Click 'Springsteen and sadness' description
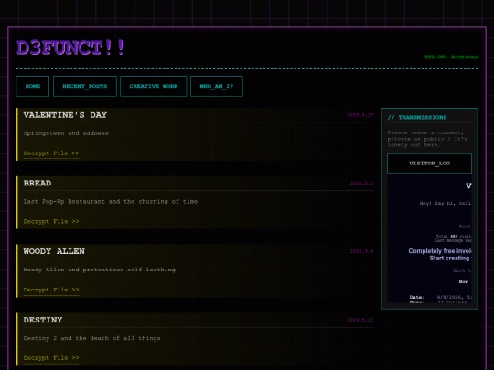This screenshot has width=494, height=370. pos(66,133)
